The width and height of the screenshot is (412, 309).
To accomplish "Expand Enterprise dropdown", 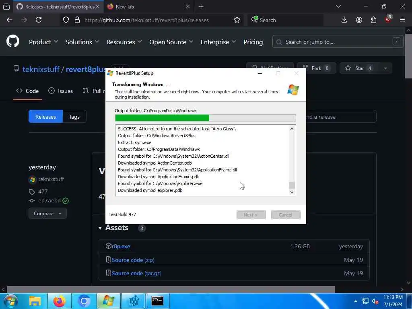I will pyautogui.click(x=218, y=42).
